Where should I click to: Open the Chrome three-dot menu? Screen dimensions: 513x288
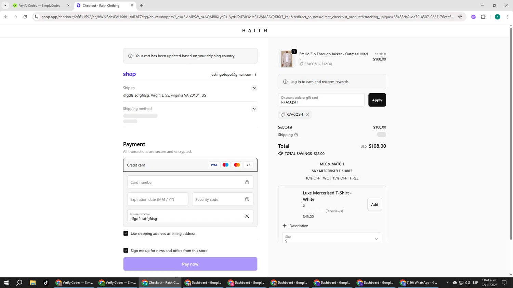(x=507, y=17)
